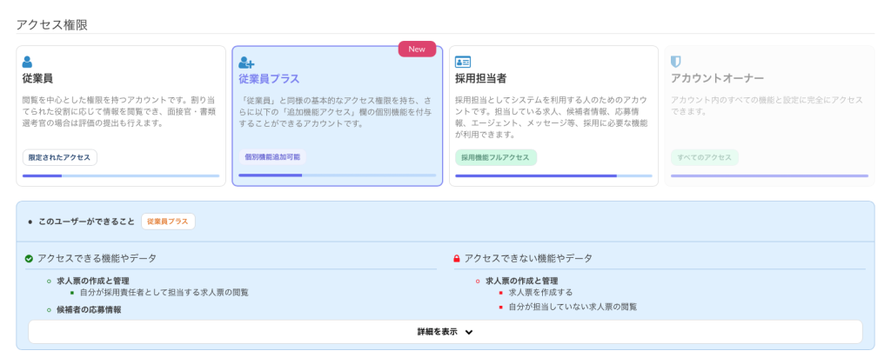Viewport: 891px width, 357px height.
Task: Click the chevron beside 詳細を表示
Action: [469, 332]
